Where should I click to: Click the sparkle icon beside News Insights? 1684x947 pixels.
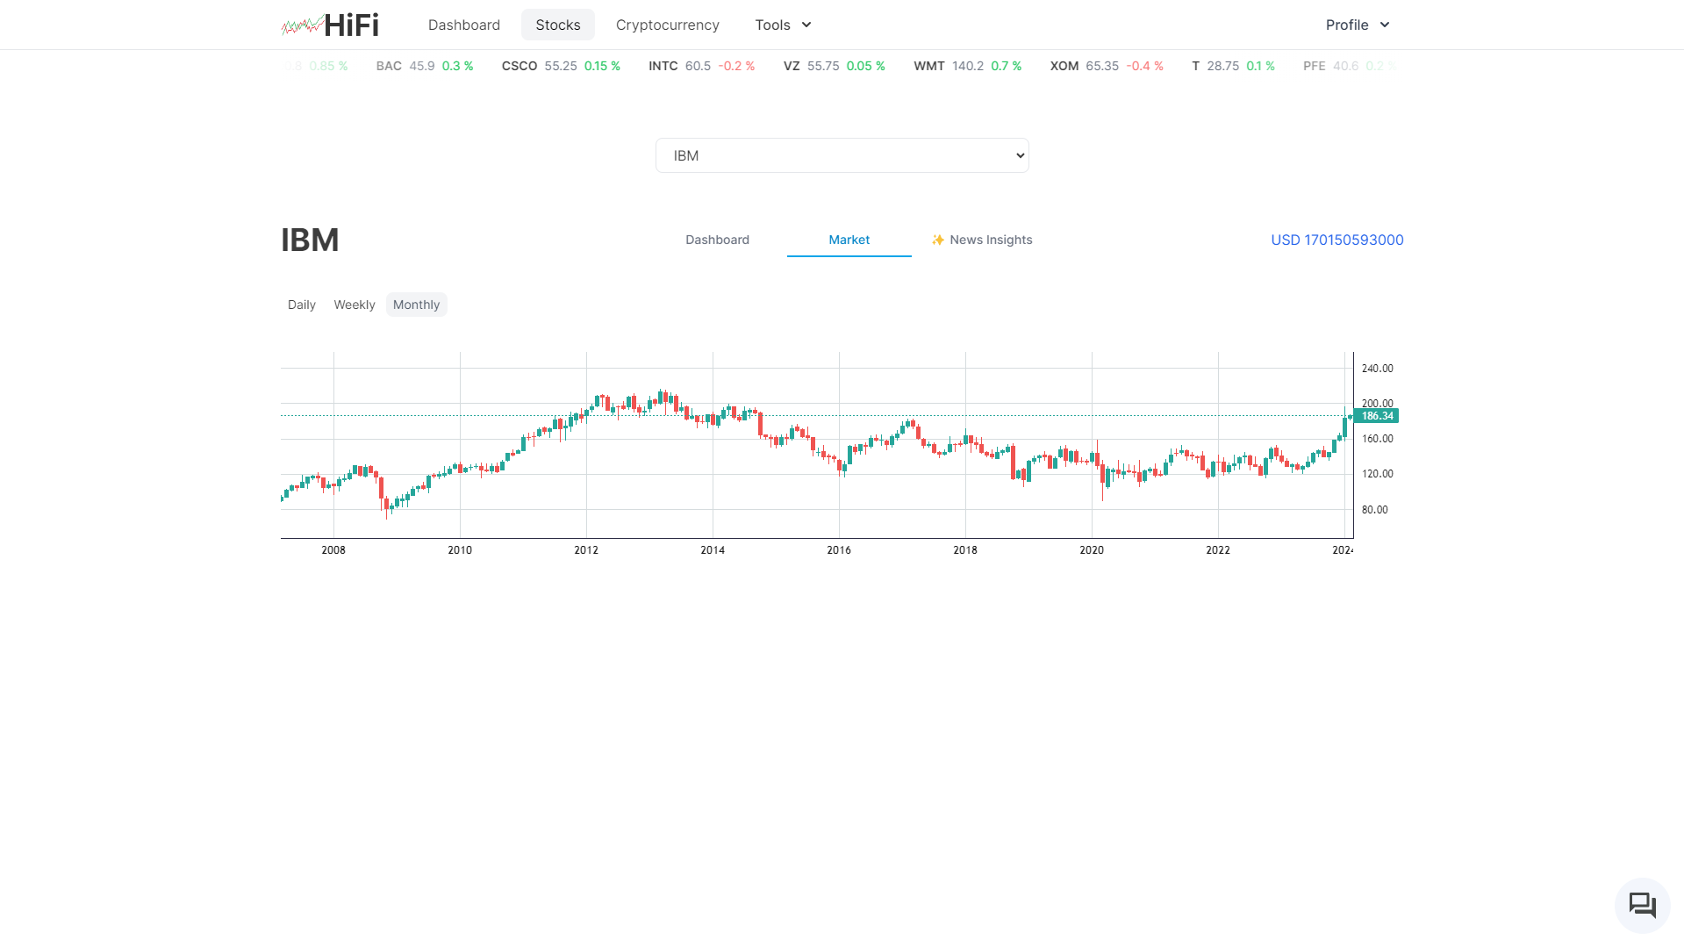pyautogui.click(x=938, y=240)
